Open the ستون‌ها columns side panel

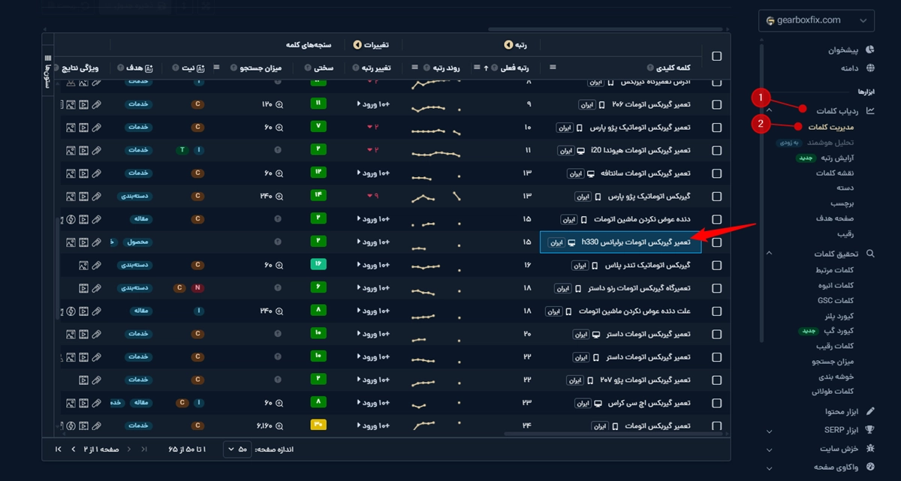point(48,70)
